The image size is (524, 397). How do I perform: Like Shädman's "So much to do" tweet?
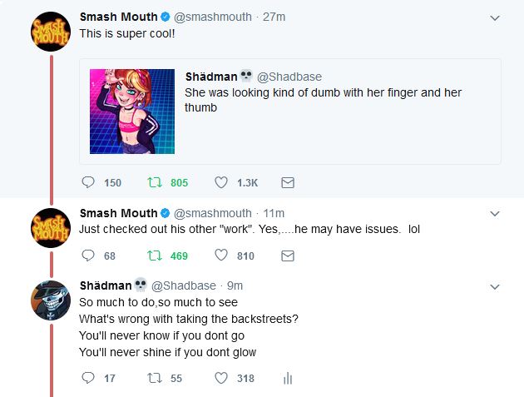[221, 379]
